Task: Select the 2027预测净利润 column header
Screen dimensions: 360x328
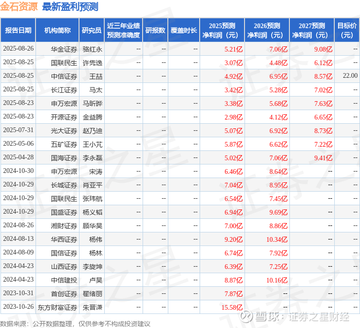Action: click(x=312, y=30)
